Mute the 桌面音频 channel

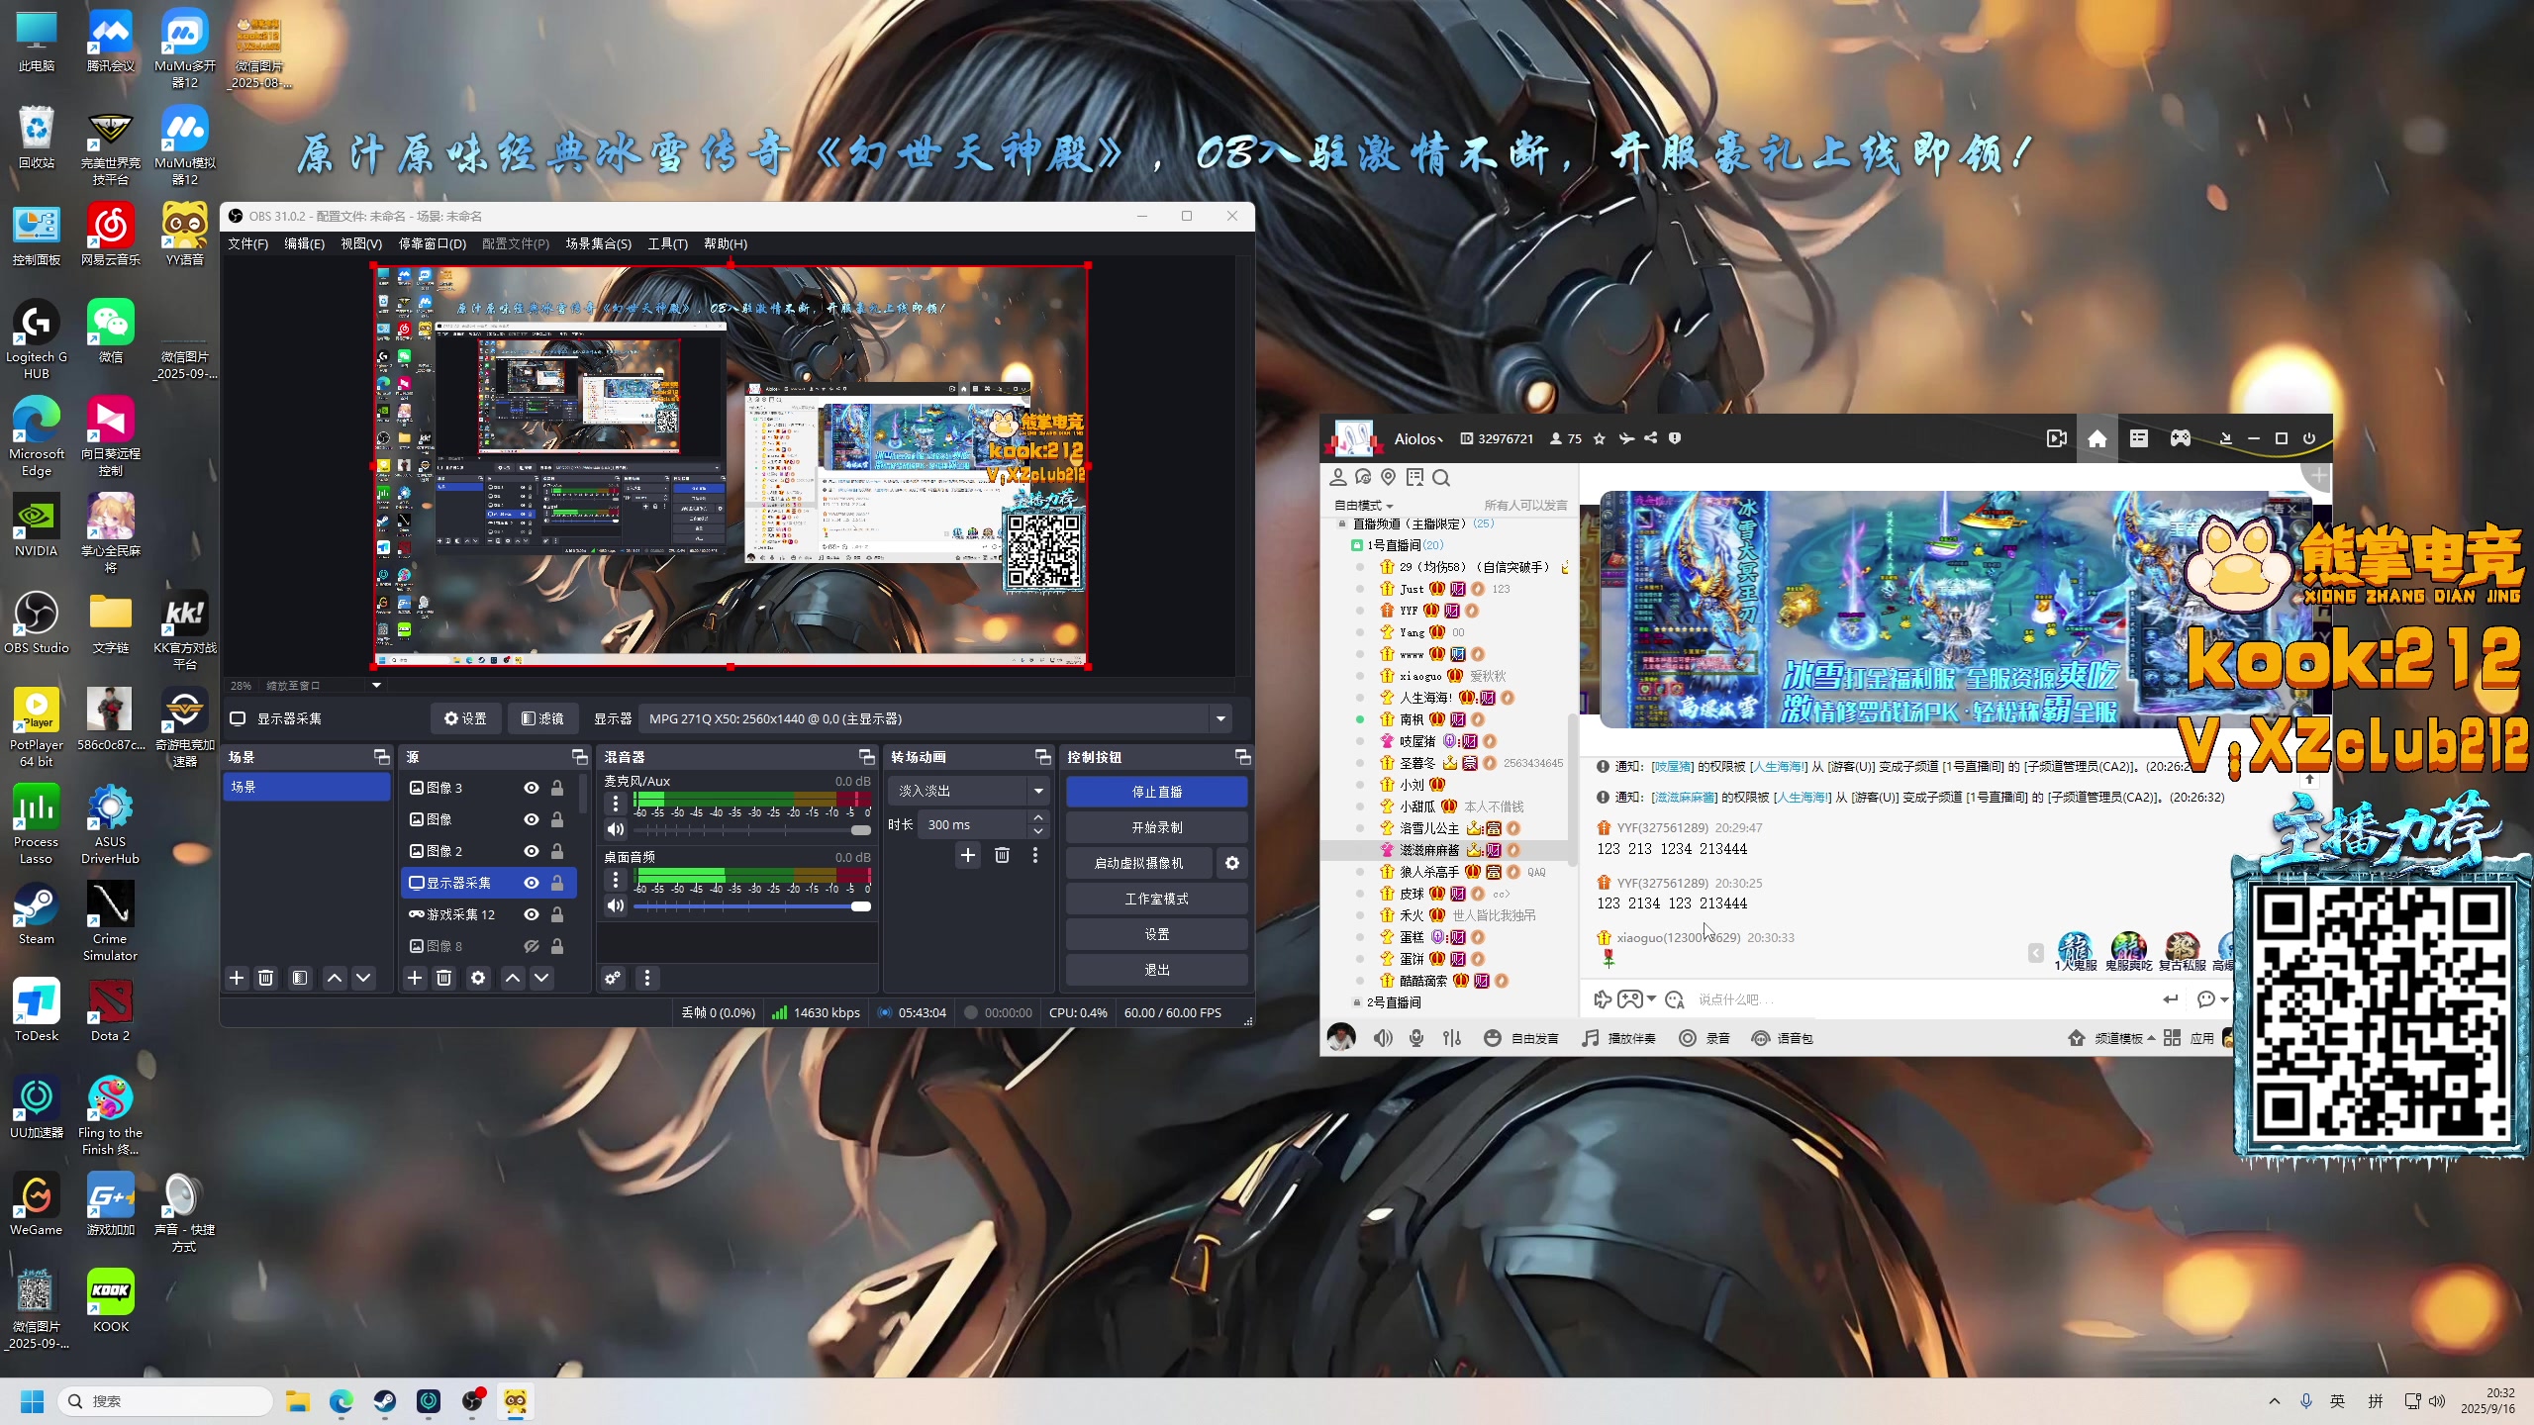coord(616,905)
